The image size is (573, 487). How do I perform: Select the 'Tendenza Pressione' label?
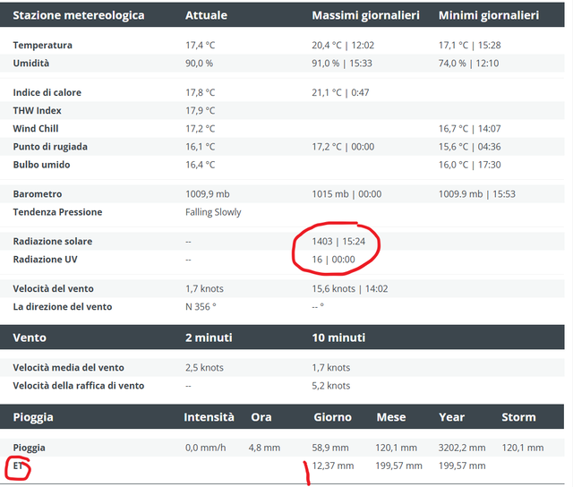point(57,212)
